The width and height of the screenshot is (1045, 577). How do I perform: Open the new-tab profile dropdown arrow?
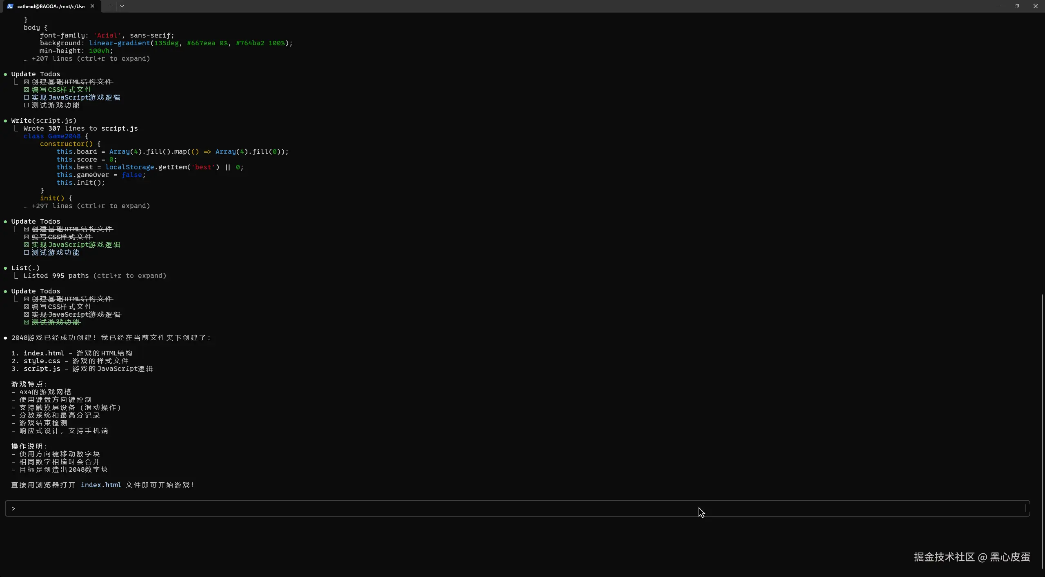pyautogui.click(x=122, y=6)
